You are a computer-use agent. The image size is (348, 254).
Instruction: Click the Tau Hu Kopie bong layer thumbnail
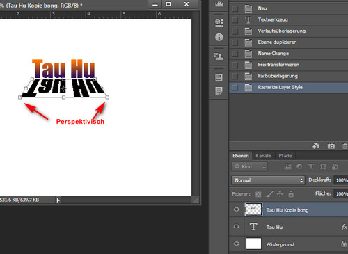point(253,209)
